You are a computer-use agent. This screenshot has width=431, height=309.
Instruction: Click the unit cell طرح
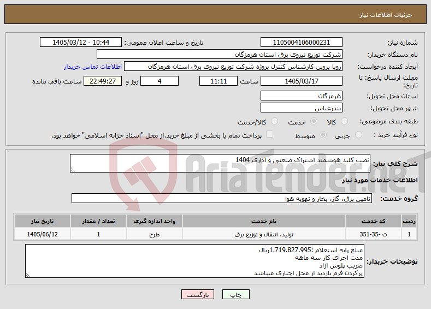pyautogui.click(x=154, y=234)
